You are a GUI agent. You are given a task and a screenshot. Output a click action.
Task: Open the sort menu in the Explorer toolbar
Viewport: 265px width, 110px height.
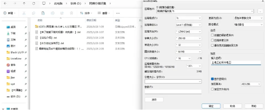tap(86, 13)
